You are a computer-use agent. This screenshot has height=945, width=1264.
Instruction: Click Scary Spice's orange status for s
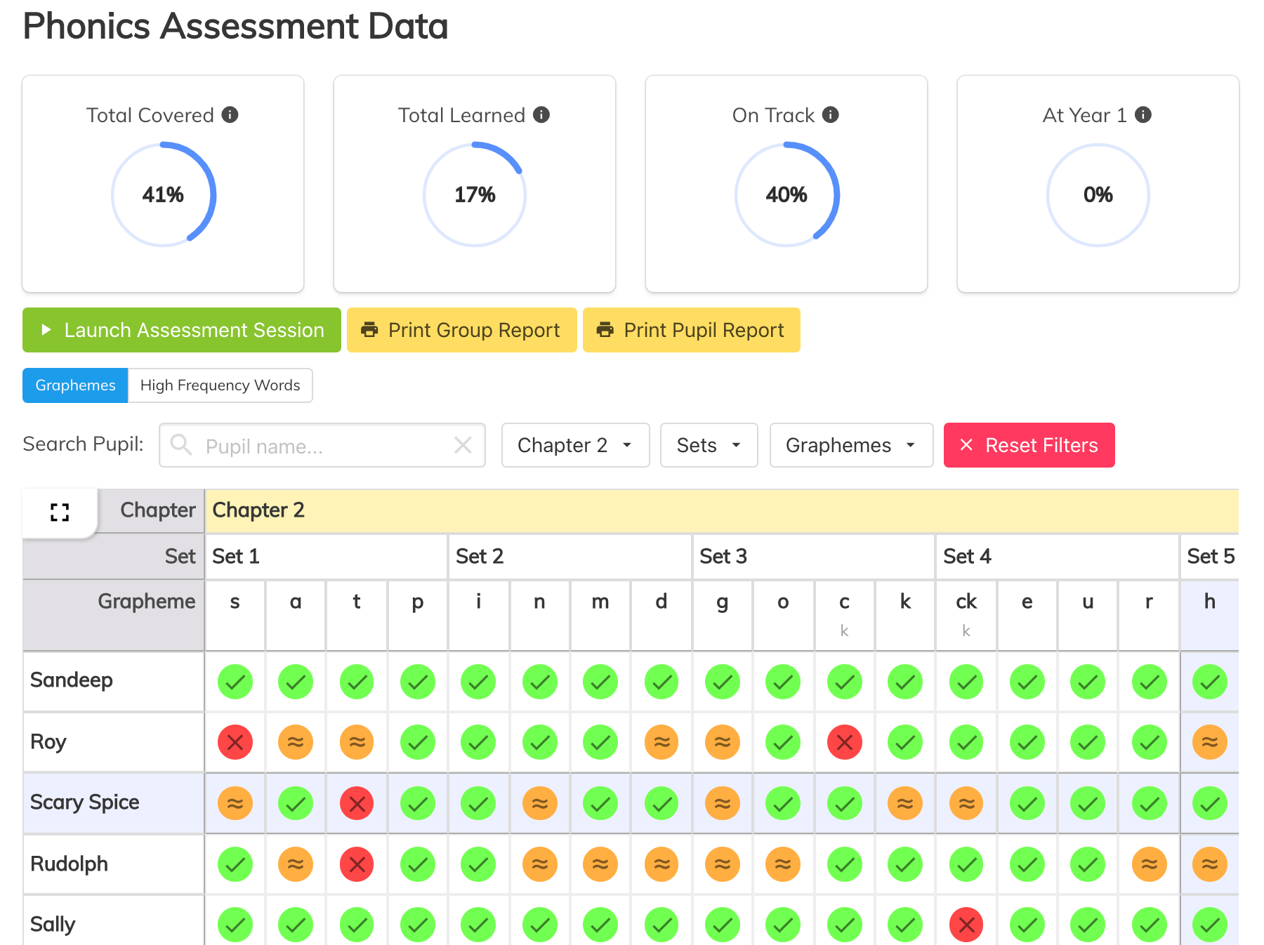(x=235, y=803)
